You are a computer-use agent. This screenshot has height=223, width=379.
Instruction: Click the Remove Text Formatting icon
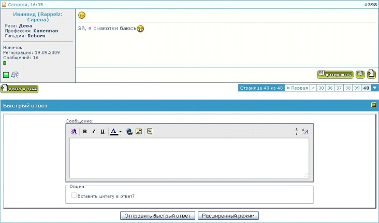pos(74,132)
